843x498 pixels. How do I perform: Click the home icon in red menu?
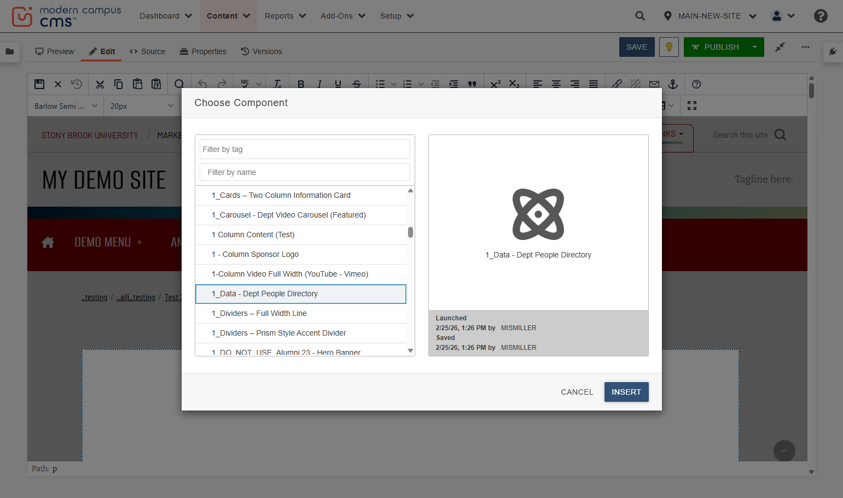point(48,242)
